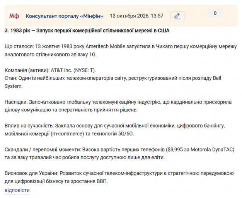
Task: Open the Консультант порталу «Мінфін» profile link
Action: (64, 16)
